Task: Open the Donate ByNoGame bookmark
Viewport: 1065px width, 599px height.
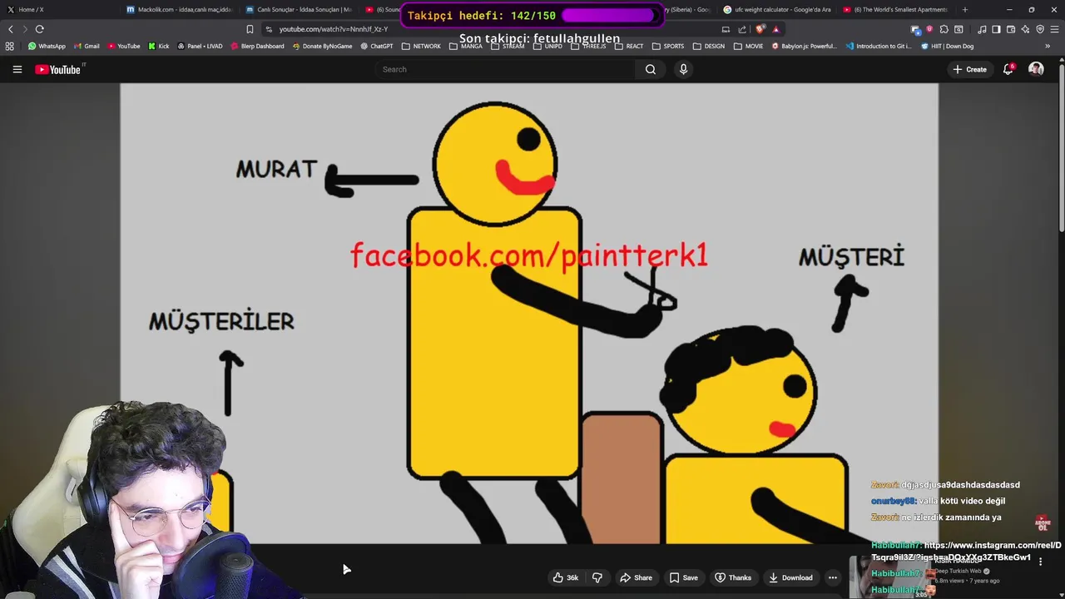Action: point(322,46)
